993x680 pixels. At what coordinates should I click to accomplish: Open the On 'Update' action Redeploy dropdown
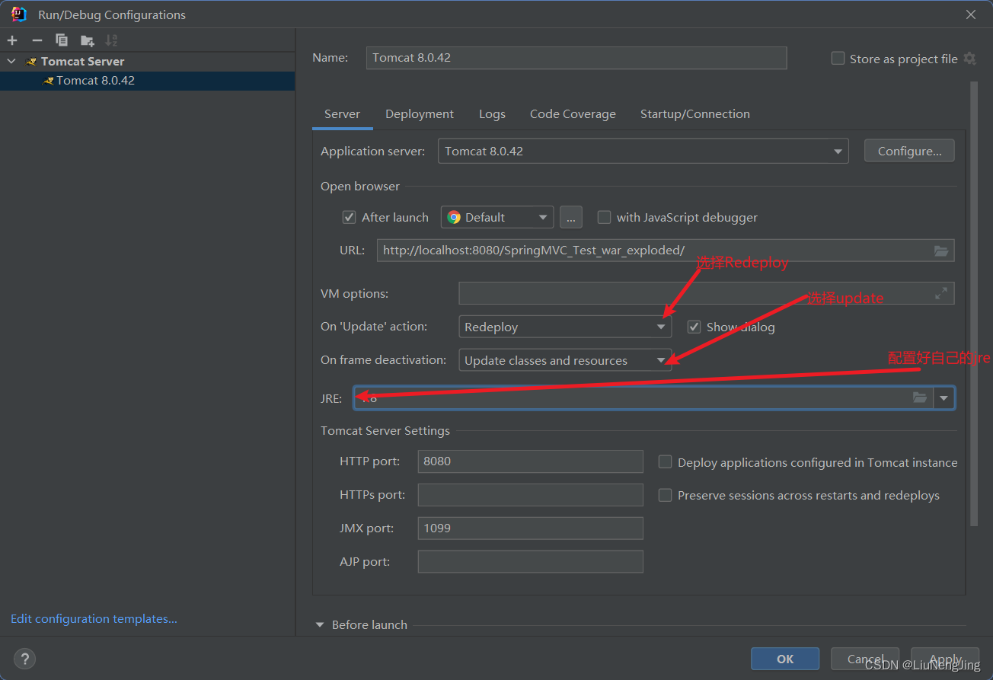pyautogui.click(x=565, y=327)
